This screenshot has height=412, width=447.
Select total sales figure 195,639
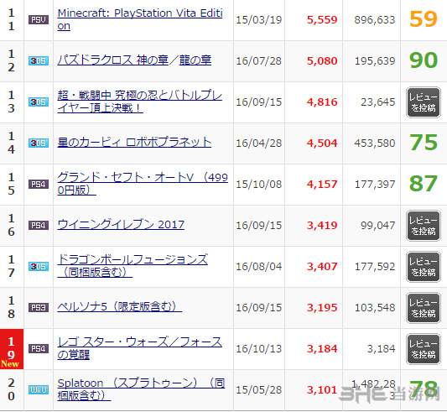coord(375,60)
